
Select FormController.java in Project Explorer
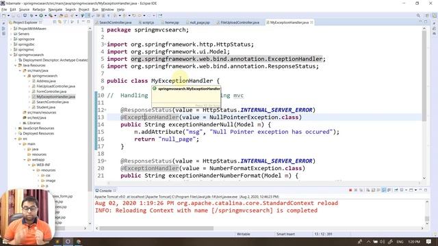coord(51,92)
